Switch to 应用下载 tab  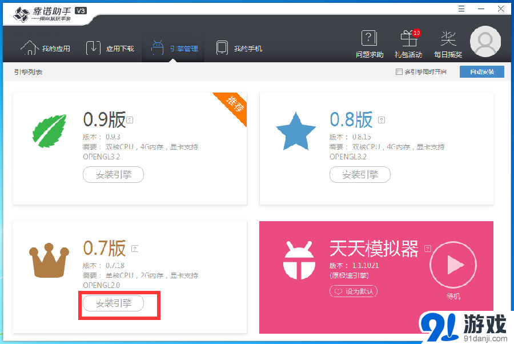110,48
